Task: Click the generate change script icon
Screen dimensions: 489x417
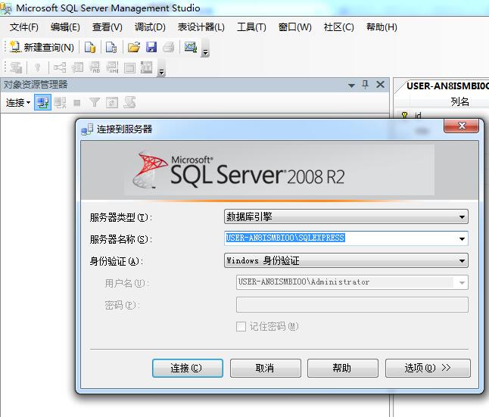Action: pyautogui.click(x=16, y=67)
